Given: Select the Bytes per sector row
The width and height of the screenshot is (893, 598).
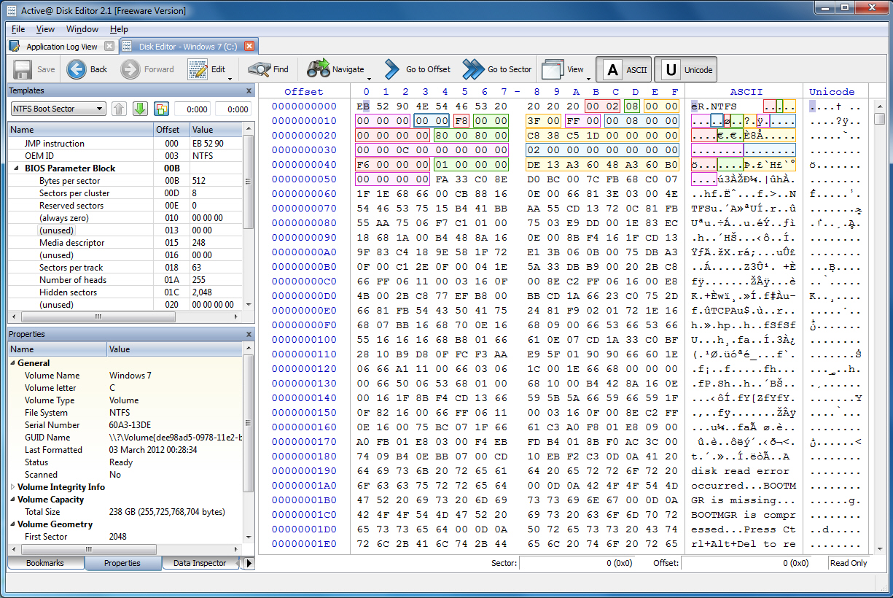Looking at the screenshot, I should [x=125, y=181].
